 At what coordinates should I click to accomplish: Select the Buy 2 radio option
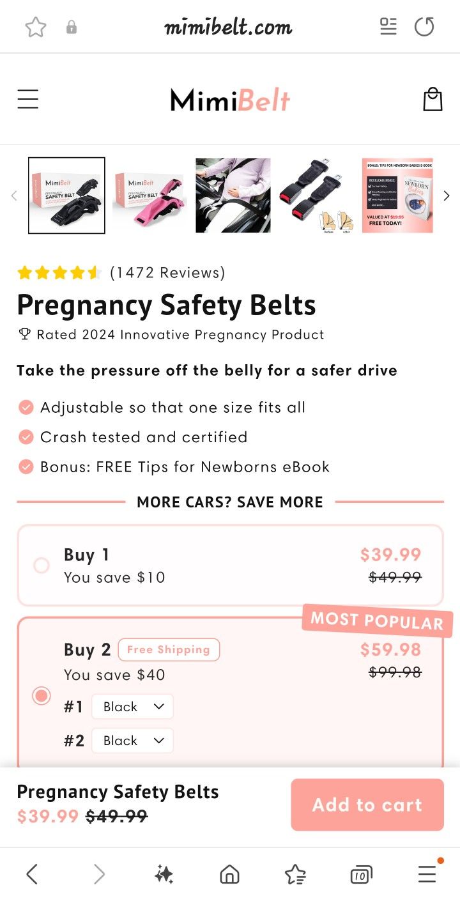coord(42,695)
